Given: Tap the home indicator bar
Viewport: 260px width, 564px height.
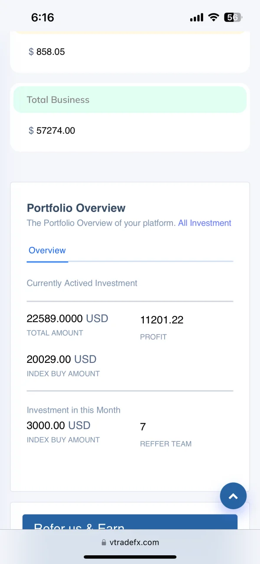Looking at the screenshot, I should coord(130,557).
